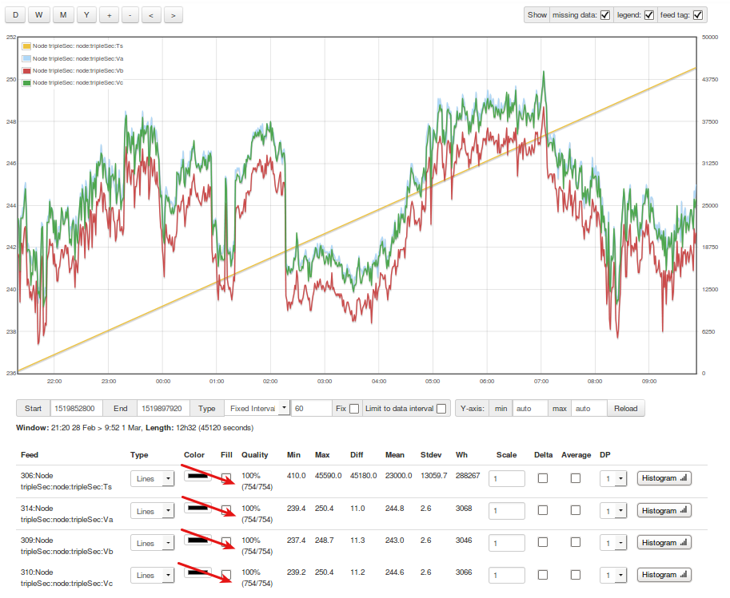Open Histogram for the Vb feed
This screenshot has height=598, width=730.
click(664, 543)
